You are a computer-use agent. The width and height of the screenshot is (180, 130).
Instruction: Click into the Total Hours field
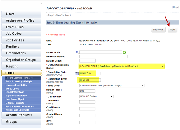click(x=87, y=102)
